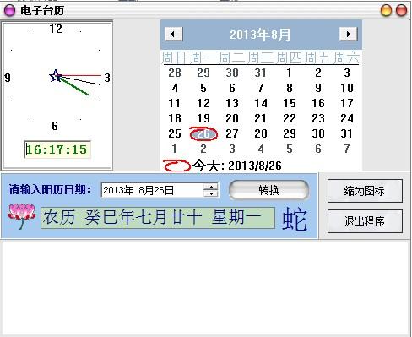412x337 pixels.
Task: Click the 电子台历 window title
Action: pos(42,11)
